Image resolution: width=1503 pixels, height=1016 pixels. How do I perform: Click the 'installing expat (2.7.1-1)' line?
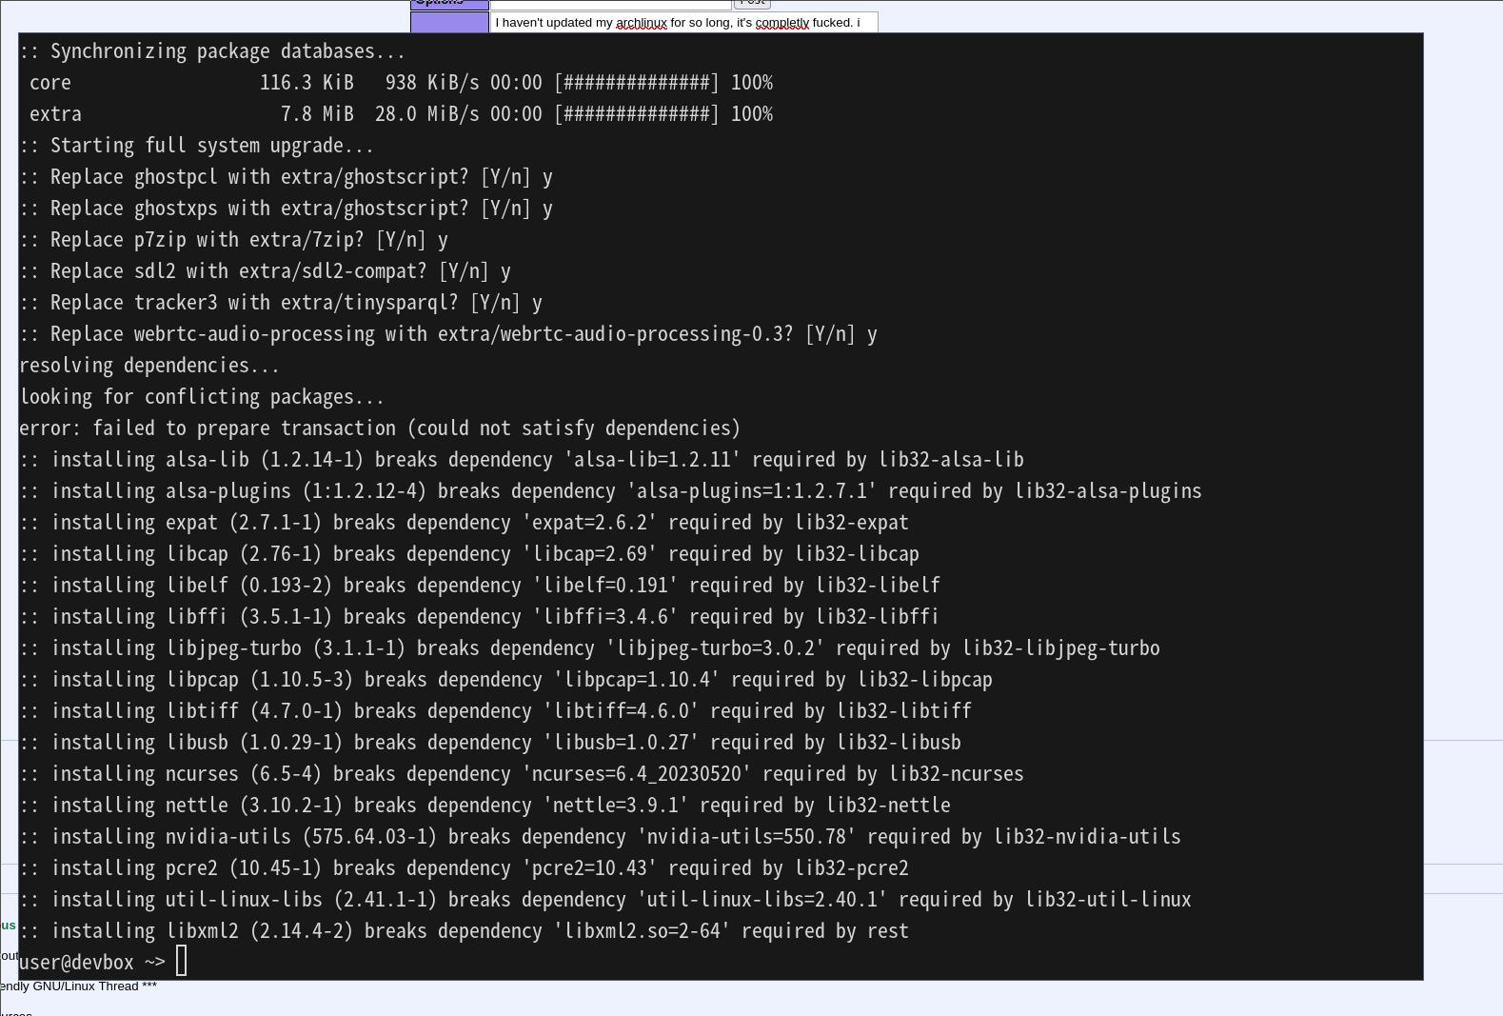464,523
